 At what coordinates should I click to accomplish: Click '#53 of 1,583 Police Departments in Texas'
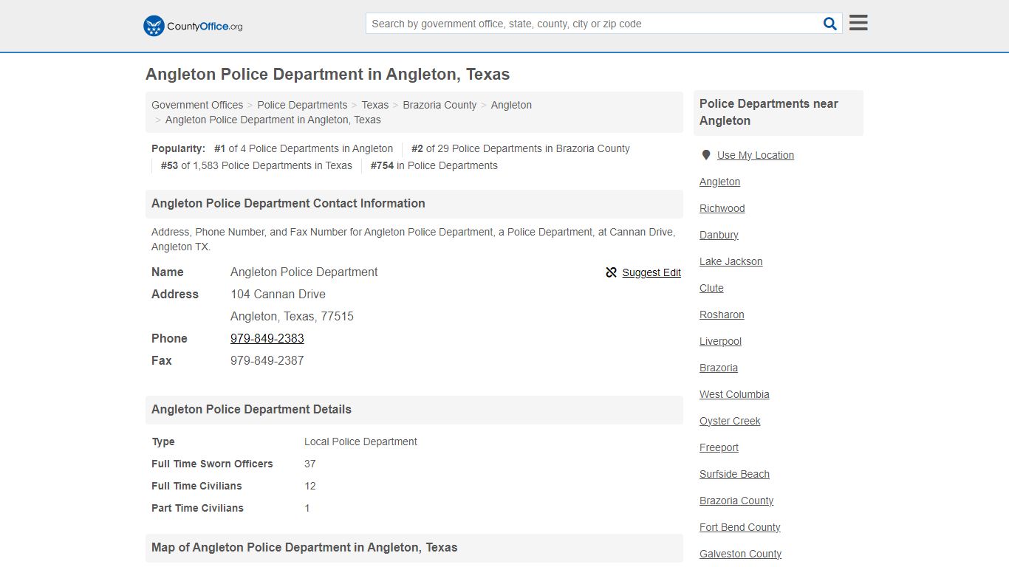tap(256, 165)
